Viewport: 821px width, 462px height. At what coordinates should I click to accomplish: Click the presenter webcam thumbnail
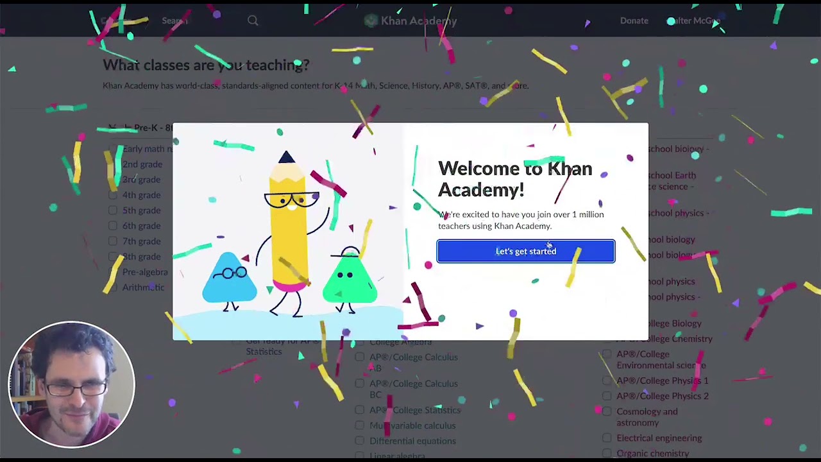[x=71, y=385]
